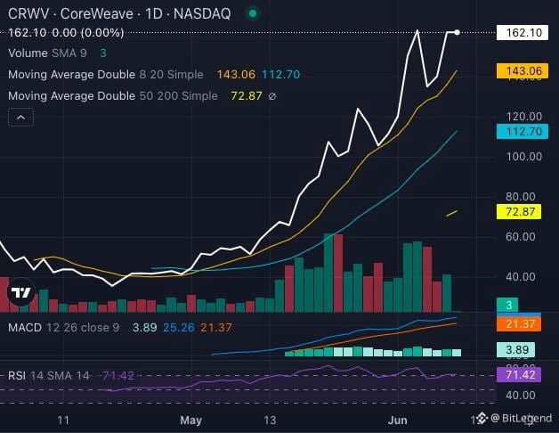Select Moving Average Double 8 20 Simple legend

pyautogui.click(x=106, y=75)
